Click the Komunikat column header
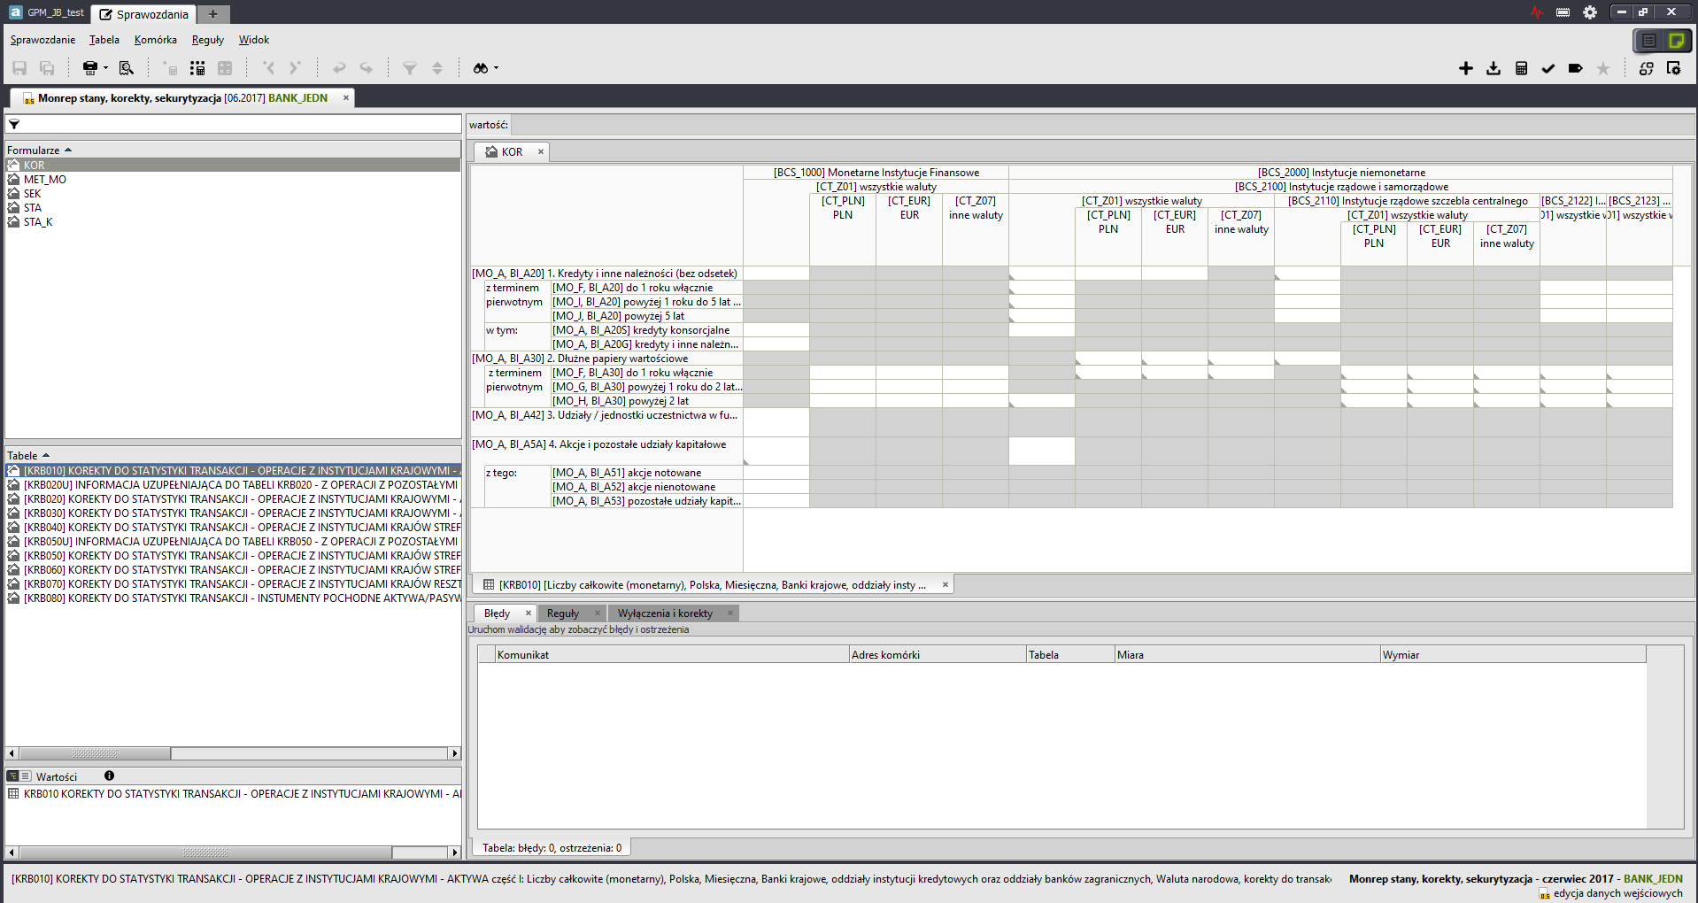 [671, 655]
